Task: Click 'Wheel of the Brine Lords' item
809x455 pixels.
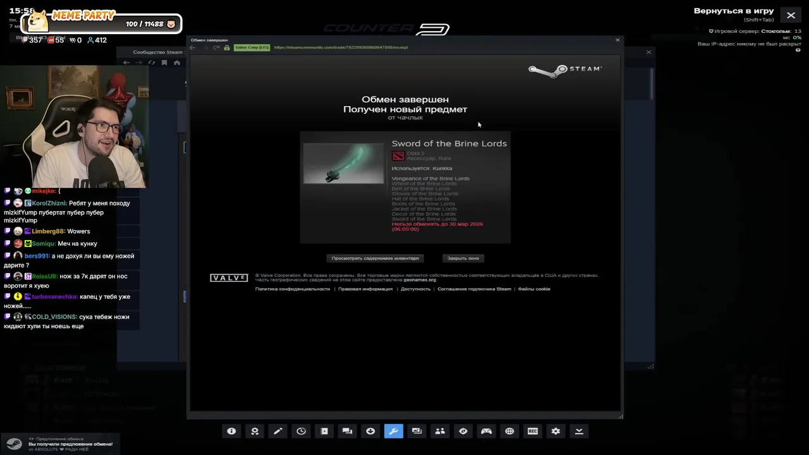Action: pyautogui.click(x=424, y=183)
